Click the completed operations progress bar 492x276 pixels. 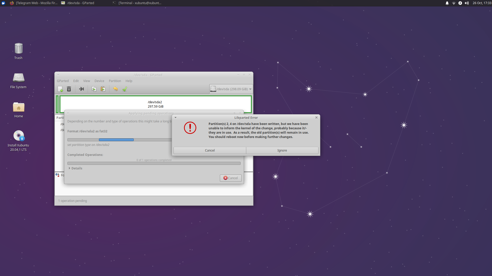[x=154, y=163]
